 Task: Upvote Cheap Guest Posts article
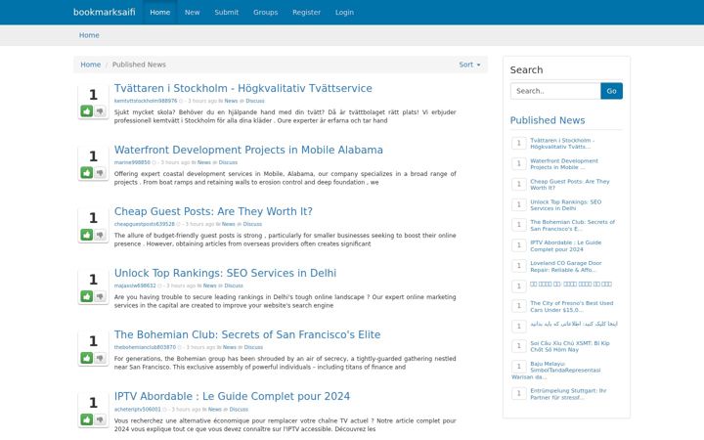click(x=87, y=235)
